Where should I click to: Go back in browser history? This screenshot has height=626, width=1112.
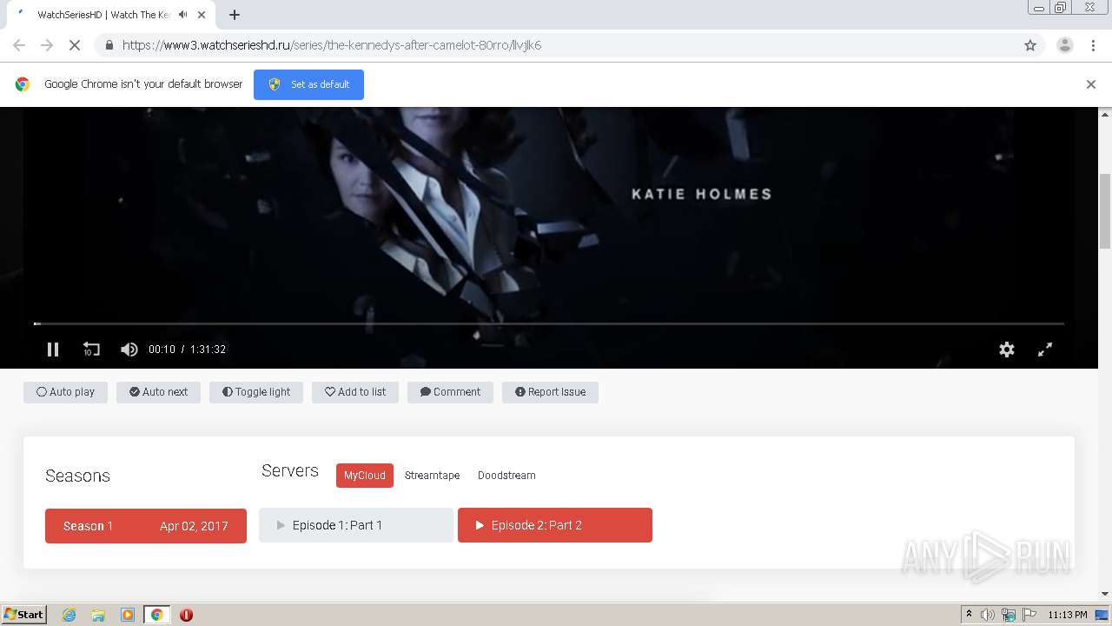(19, 45)
